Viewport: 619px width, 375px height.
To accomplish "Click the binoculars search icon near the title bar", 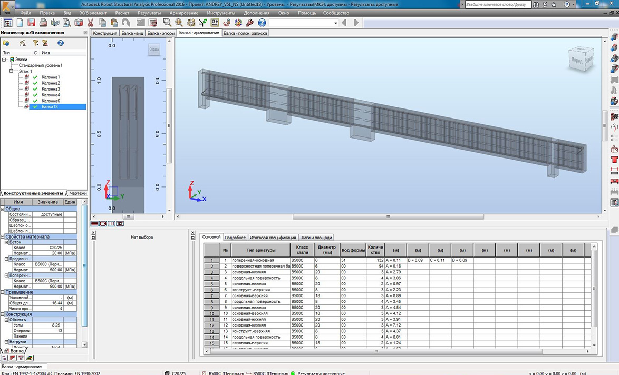I will pyautogui.click(x=536, y=4).
